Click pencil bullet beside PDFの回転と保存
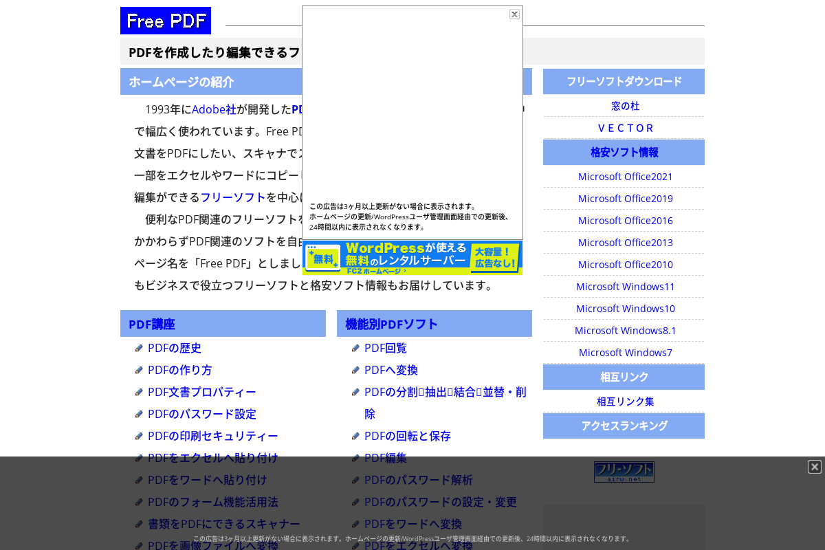The height and width of the screenshot is (550, 825). click(355, 436)
